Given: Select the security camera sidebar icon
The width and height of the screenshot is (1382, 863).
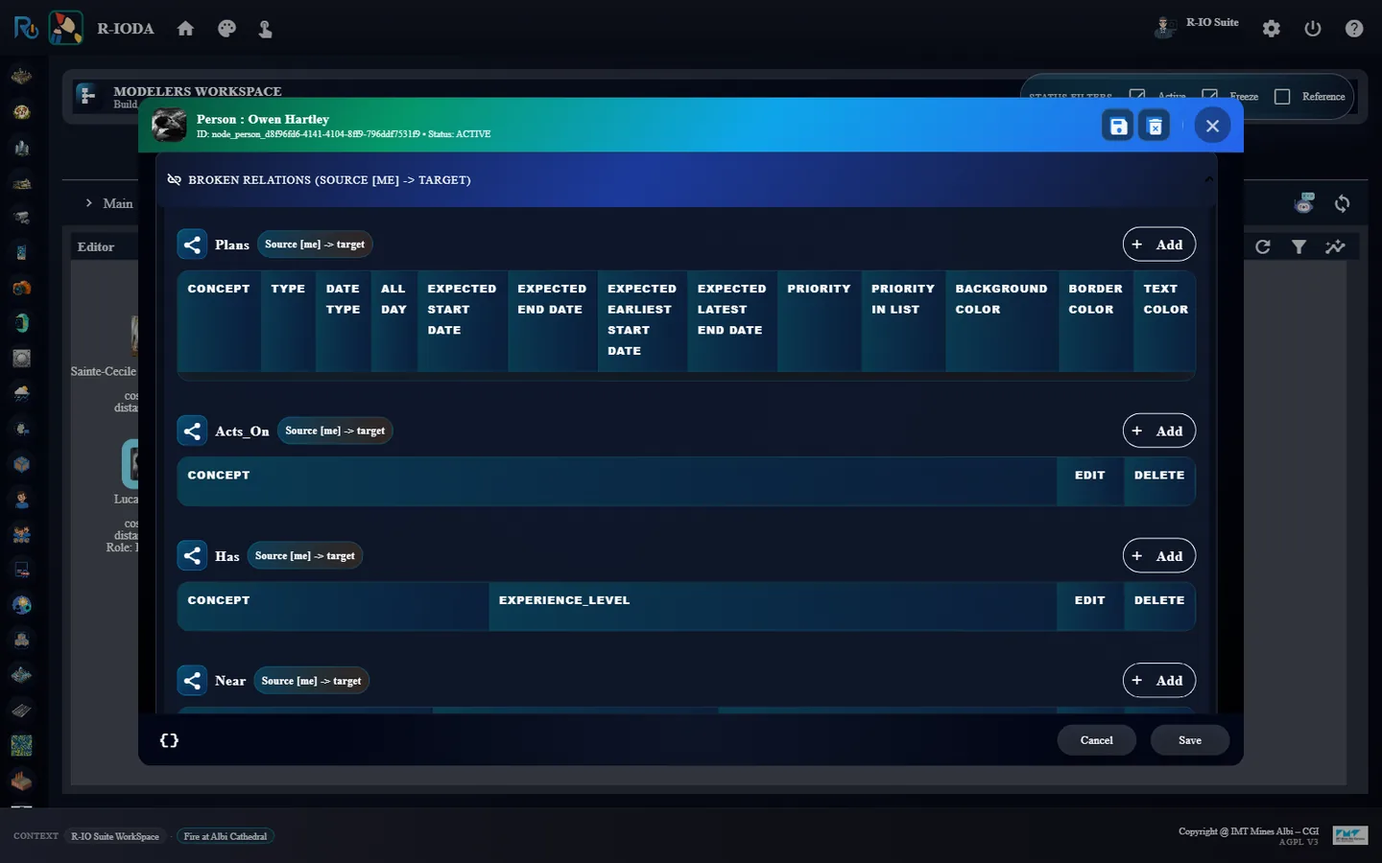Looking at the screenshot, I should pos(21,218).
